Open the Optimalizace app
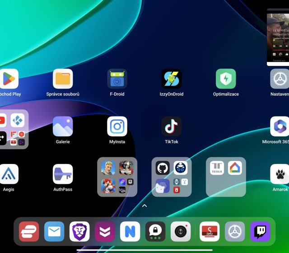 [226, 79]
